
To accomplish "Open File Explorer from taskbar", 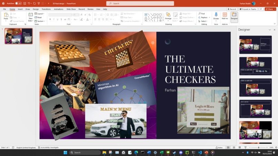I will click(x=104, y=153).
